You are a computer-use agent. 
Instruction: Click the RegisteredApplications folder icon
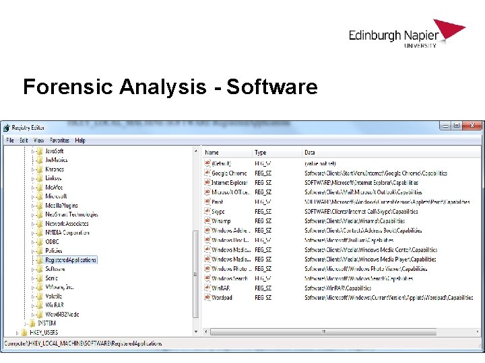click(x=40, y=260)
